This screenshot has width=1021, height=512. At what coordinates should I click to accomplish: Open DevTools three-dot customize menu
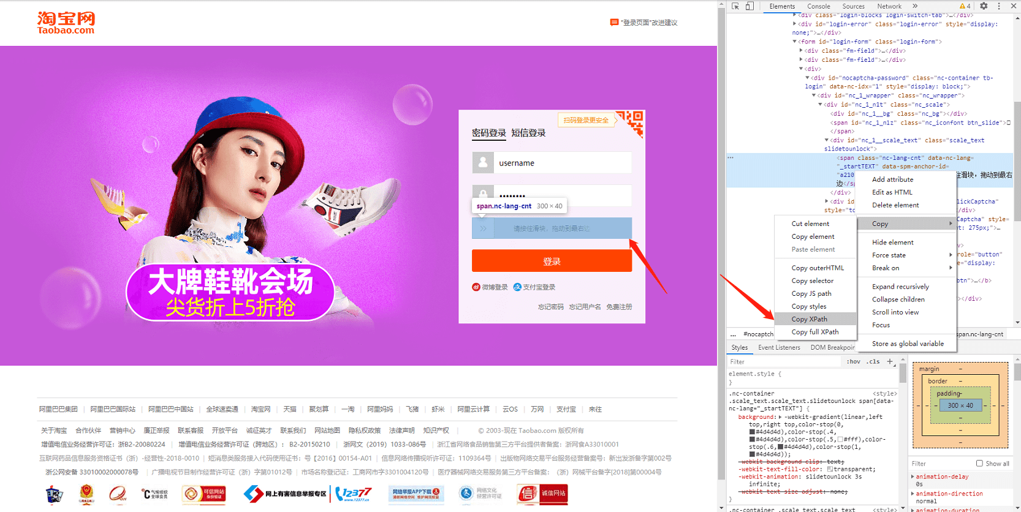[x=999, y=6]
